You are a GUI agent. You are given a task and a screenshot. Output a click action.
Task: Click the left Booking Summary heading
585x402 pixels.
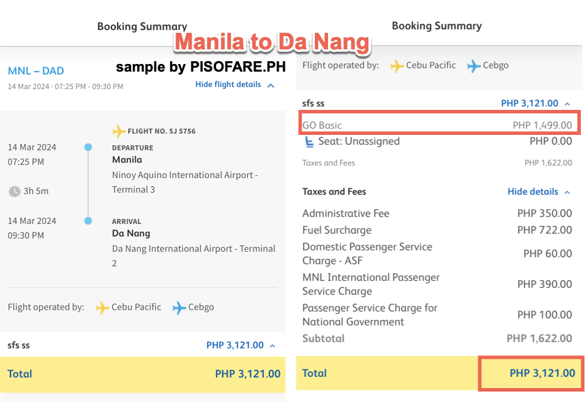[x=142, y=27]
